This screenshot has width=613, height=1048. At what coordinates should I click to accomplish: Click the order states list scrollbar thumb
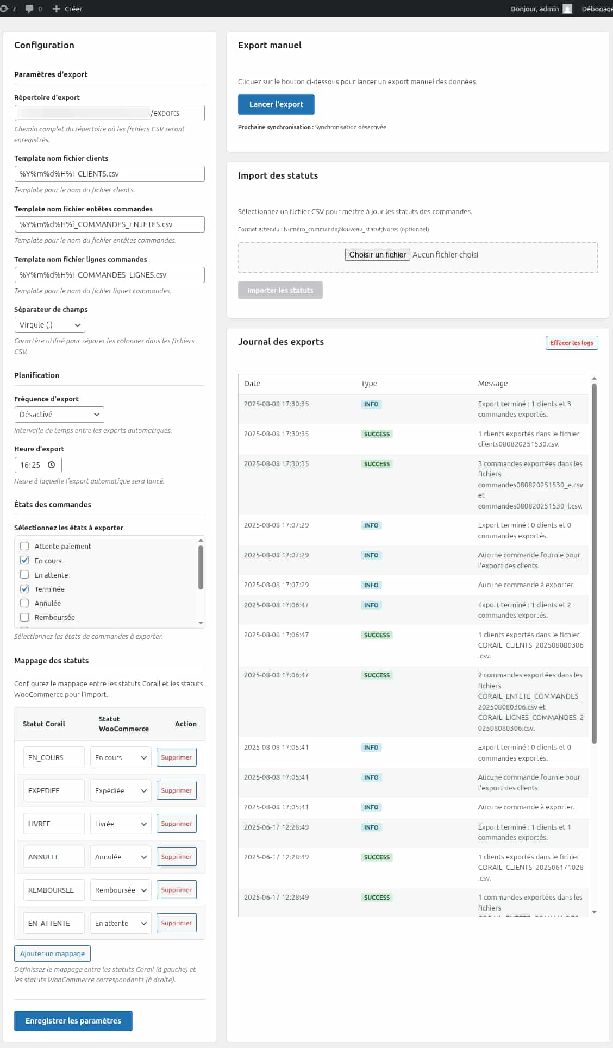pyautogui.click(x=201, y=567)
